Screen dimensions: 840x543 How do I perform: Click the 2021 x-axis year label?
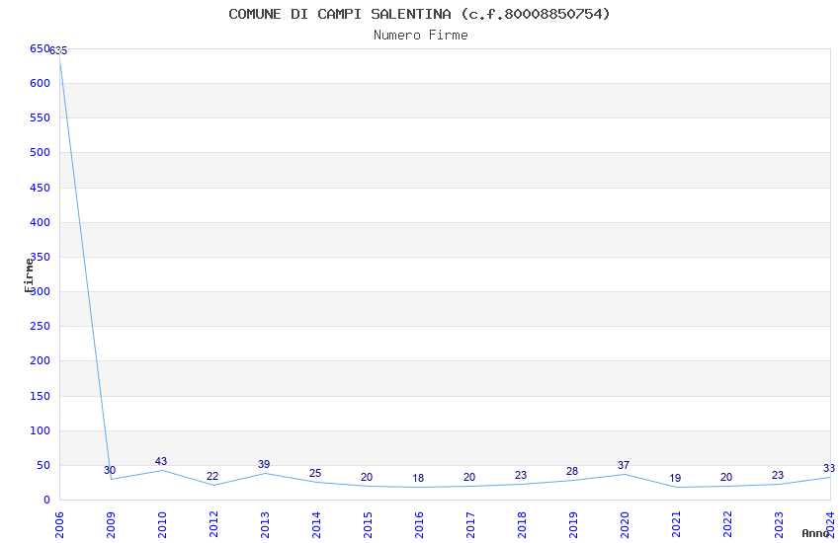coord(676,524)
